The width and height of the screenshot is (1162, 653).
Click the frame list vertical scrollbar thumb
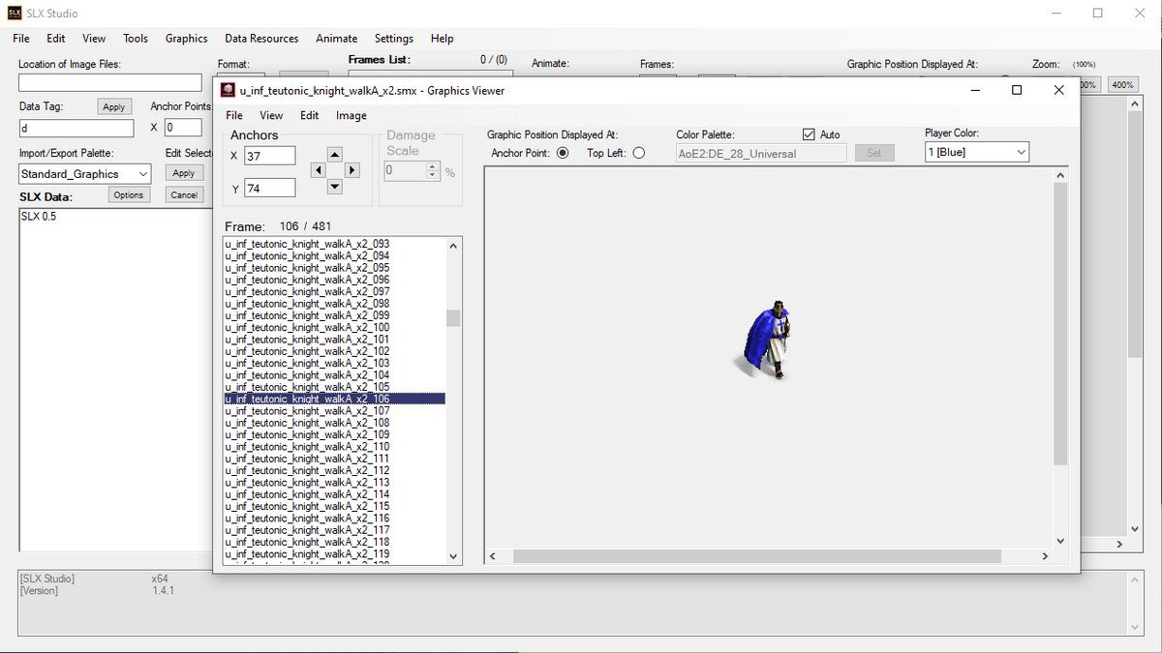(453, 318)
